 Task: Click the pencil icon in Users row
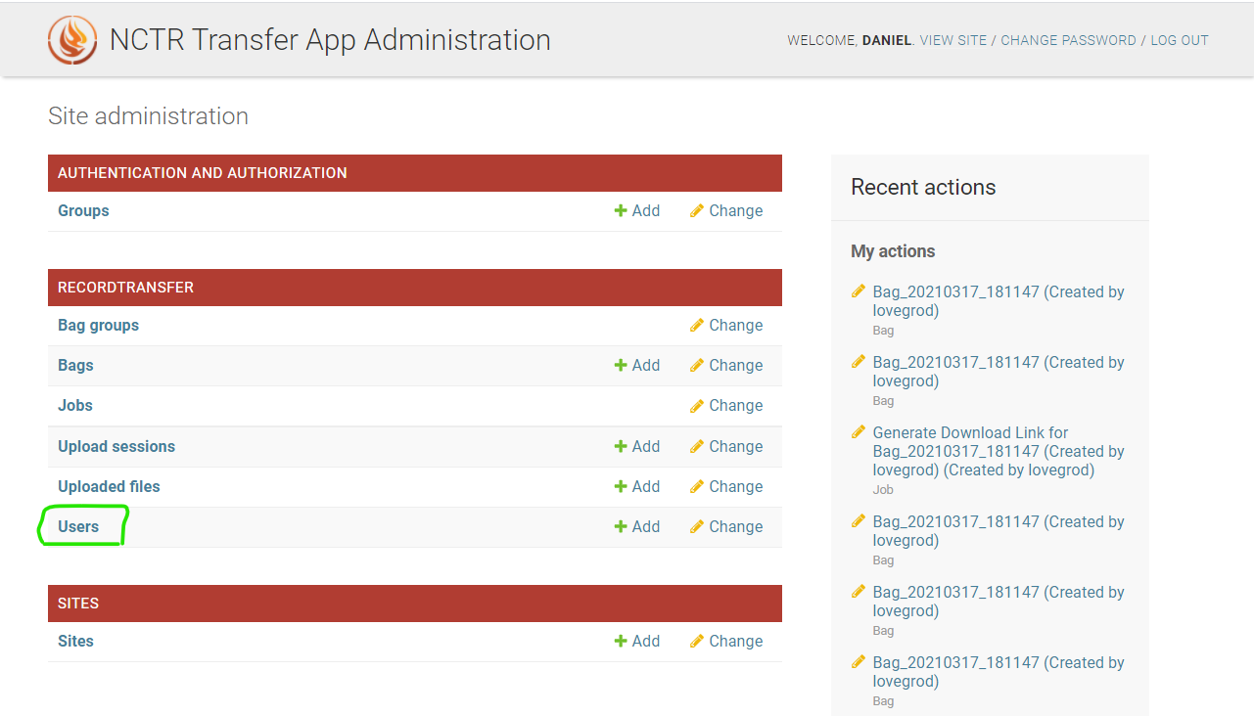coord(697,526)
